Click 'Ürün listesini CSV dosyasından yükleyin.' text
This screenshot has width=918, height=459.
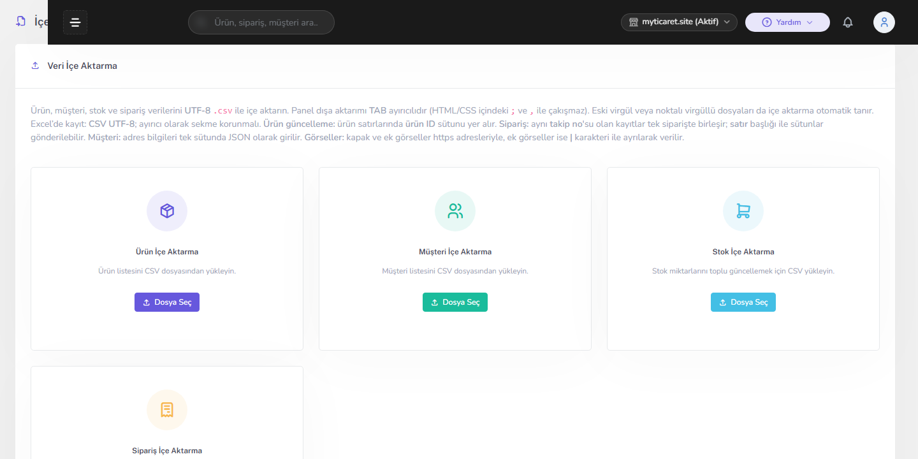coord(167,271)
